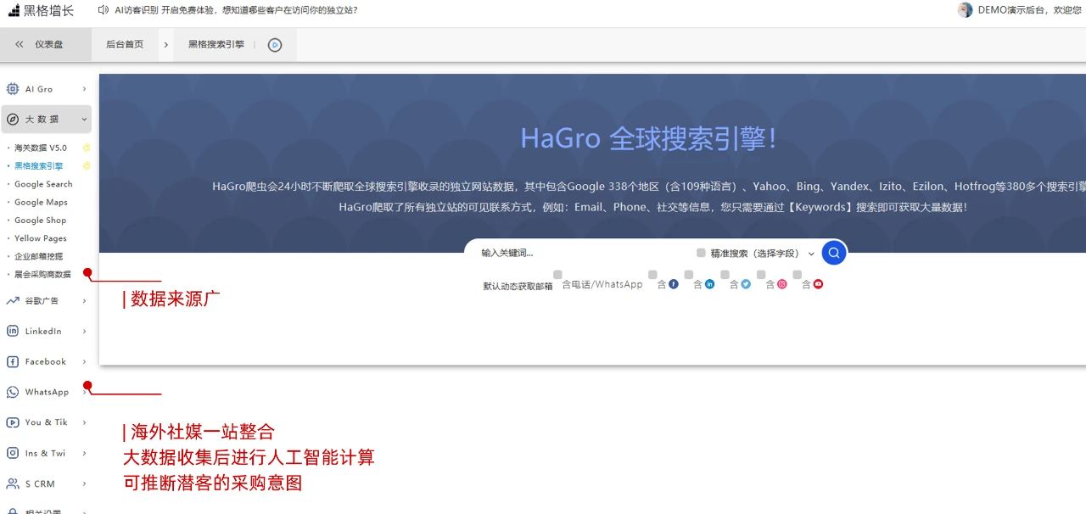Tick the checkbox for 含 LinkedIn
Viewport: 1086px width, 514px height.
pos(689,275)
